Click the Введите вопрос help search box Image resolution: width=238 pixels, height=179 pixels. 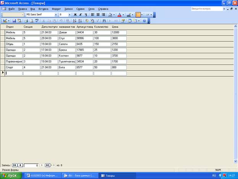[206, 8]
